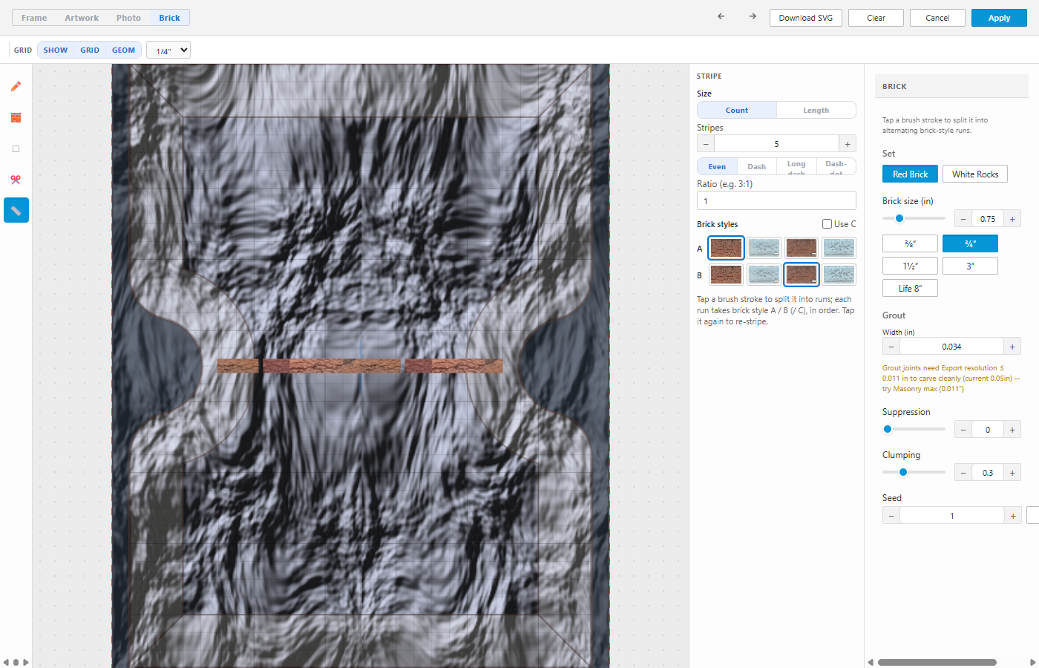Enable the Use C checkbox
Image resolution: width=1039 pixels, height=668 pixels.
[x=827, y=223]
